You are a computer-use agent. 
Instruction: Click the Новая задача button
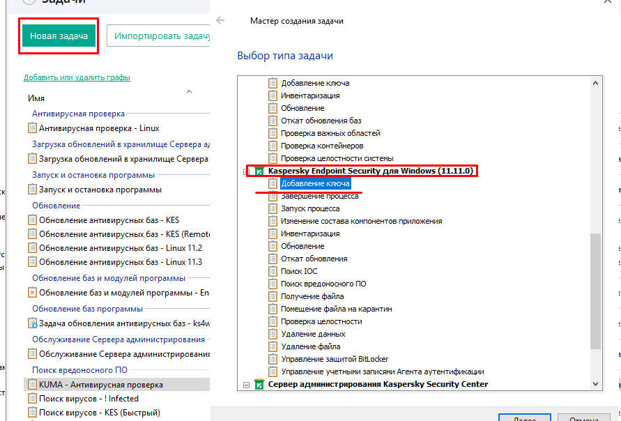59,36
